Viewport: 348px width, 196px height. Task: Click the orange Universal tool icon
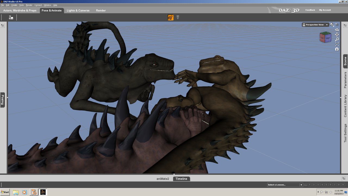tap(171, 18)
